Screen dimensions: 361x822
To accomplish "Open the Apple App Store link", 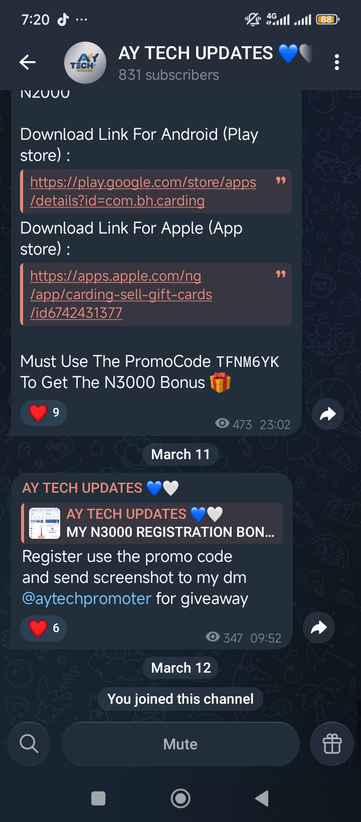I will pyautogui.click(x=121, y=294).
